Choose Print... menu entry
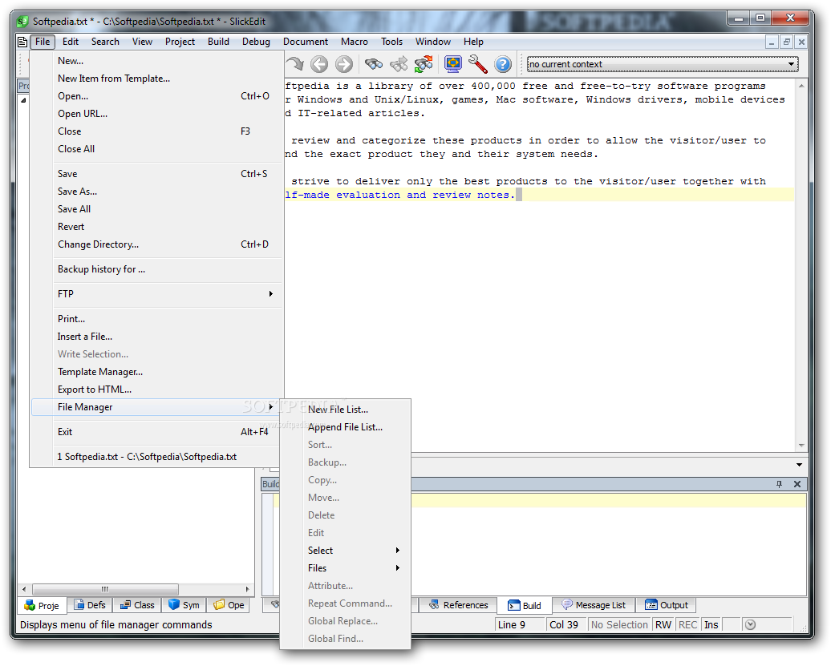This screenshot has width=831, height=666. pos(155,319)
